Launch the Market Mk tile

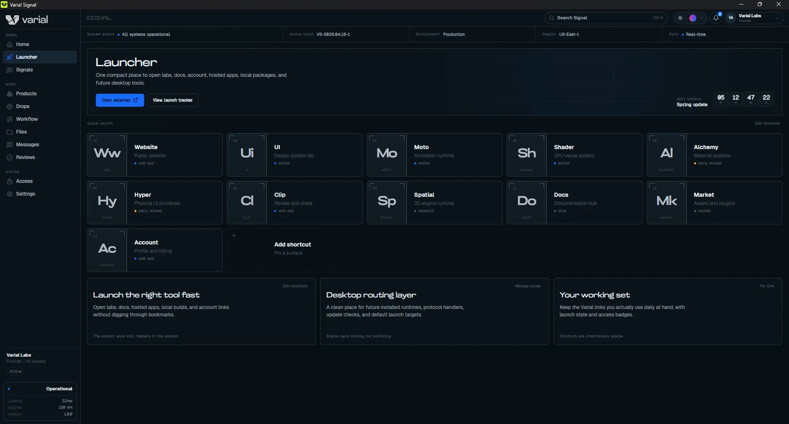pyautogui.click(x=714, y=203)
